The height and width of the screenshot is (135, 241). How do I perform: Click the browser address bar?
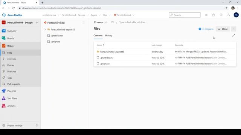pos(121,8)
